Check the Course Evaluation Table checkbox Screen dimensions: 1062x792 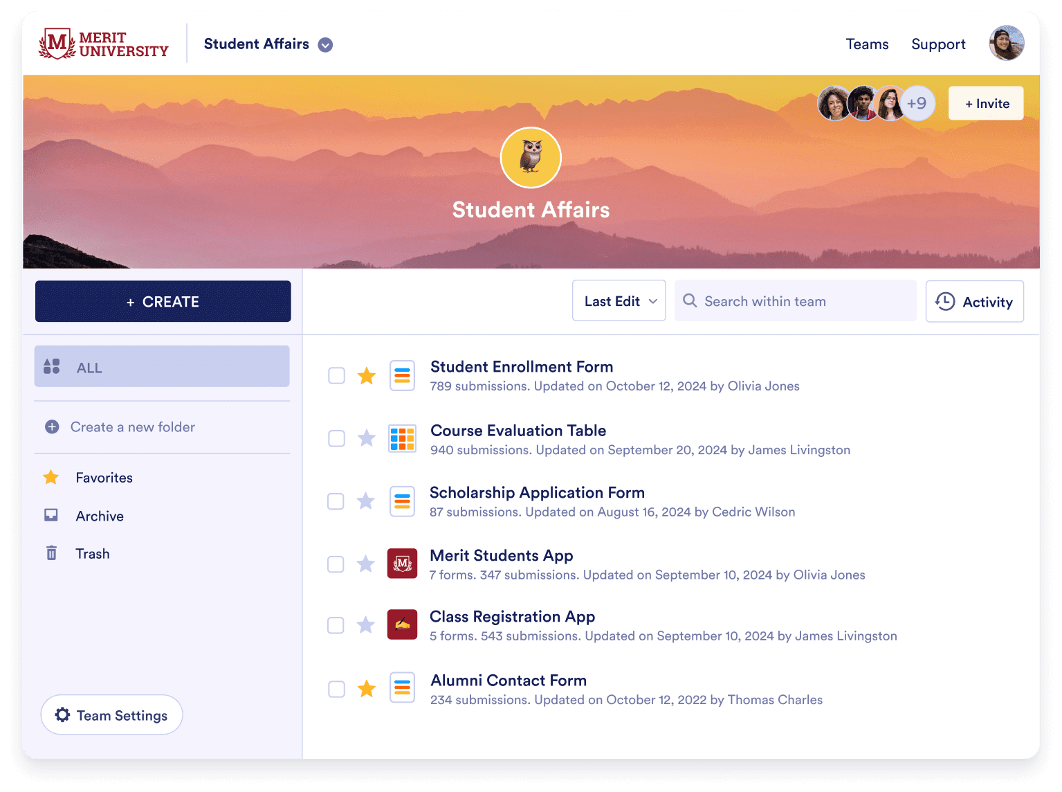click(x=336, y=438)
